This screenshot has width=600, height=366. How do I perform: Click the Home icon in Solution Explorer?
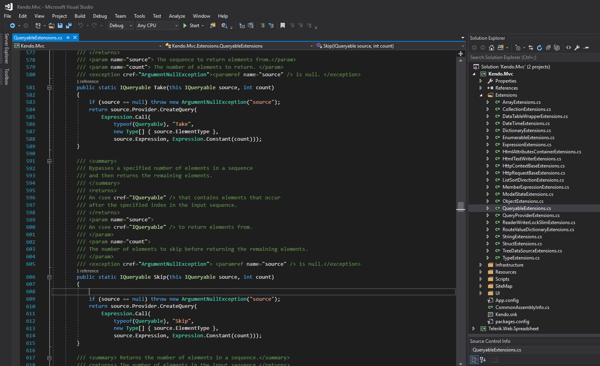pyautogui.click(x=491, y=48)
